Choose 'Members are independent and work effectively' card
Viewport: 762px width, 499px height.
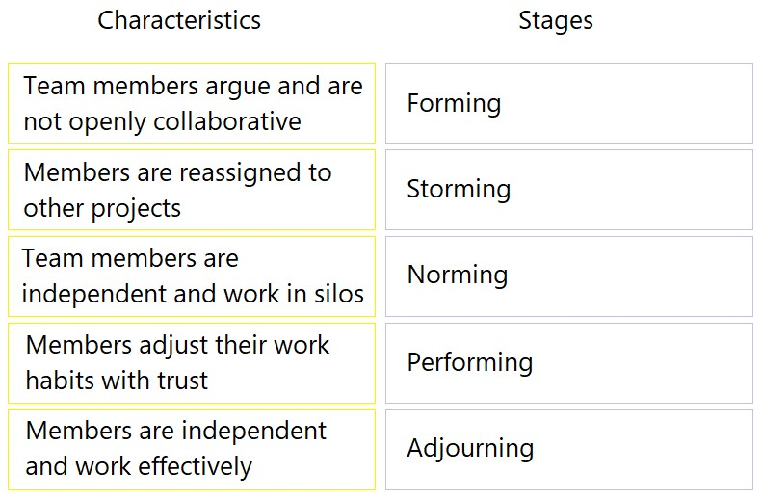pyautogui.click(x=192, y=450)
